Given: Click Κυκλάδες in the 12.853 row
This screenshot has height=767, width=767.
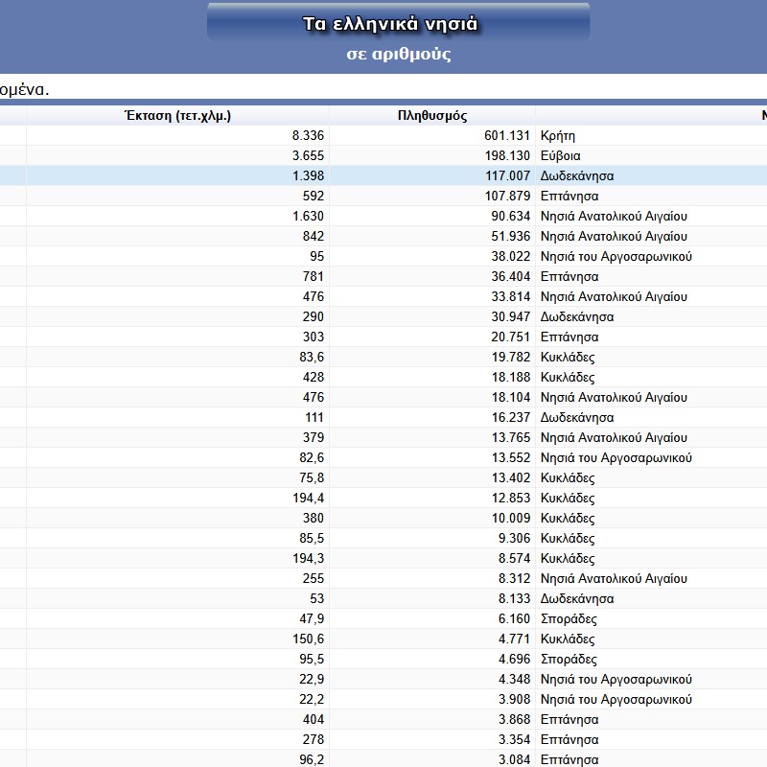Looking at the screenshot, I should 568,499.
